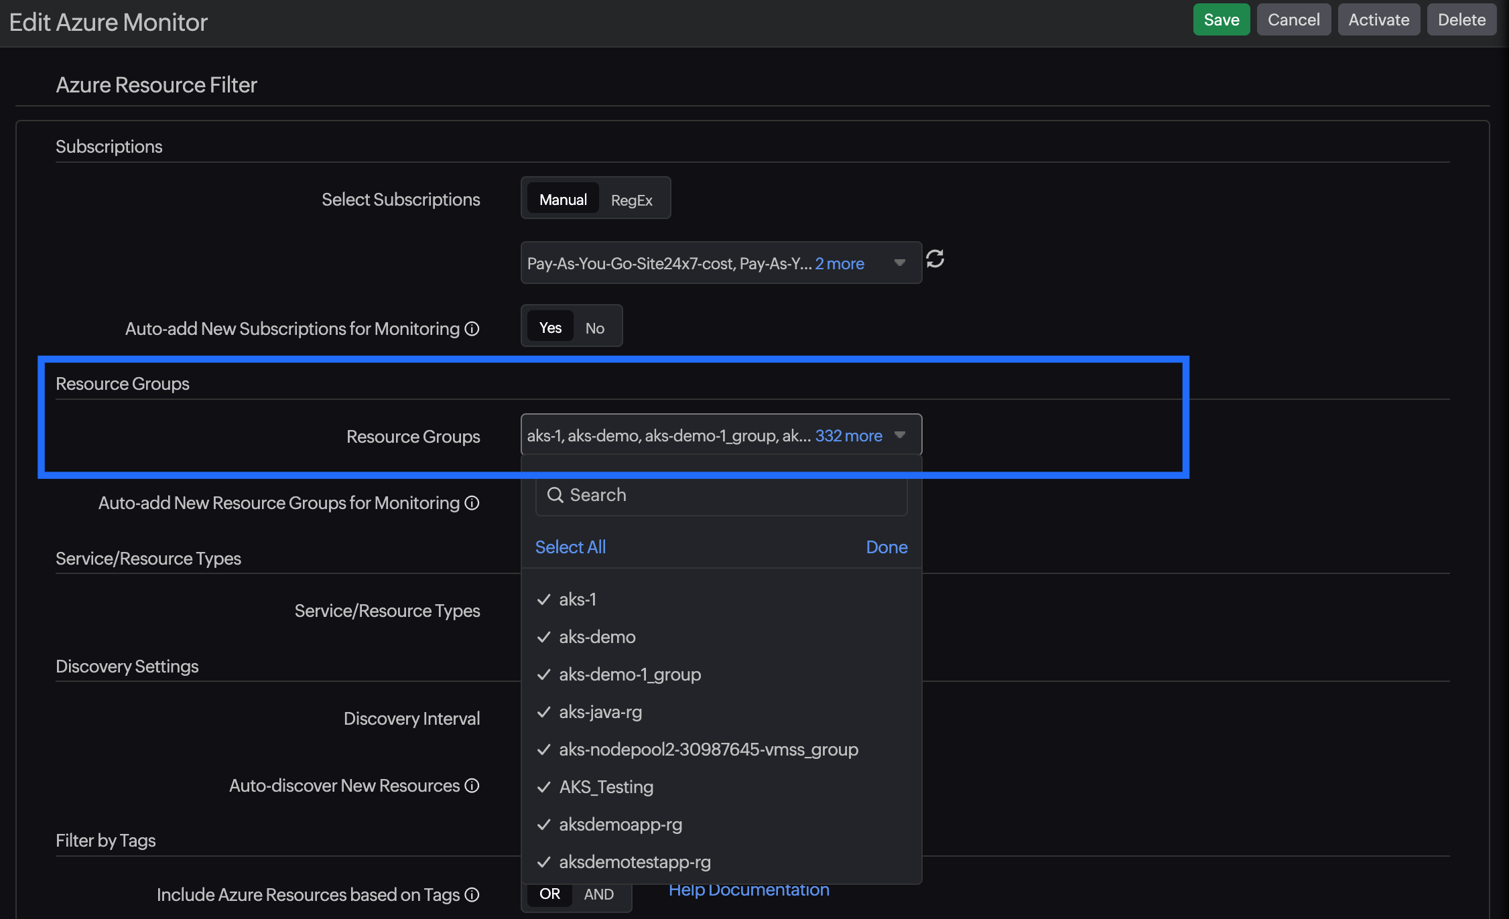Click the checkmark next to AKS_Testing
Viewport: 1509px width, 919px height.
pos(543,787)
